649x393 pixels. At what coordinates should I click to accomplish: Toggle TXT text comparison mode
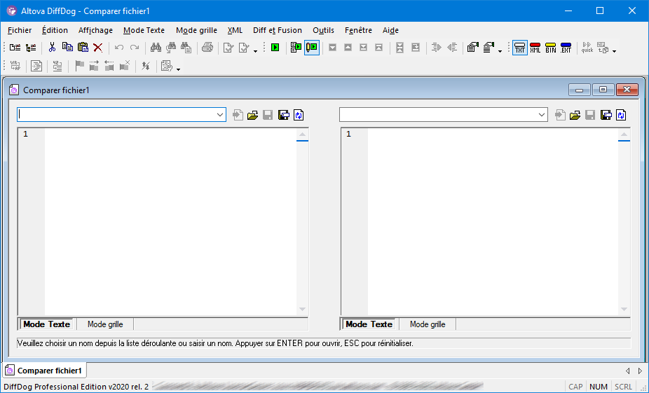pyautogui.click(x=520, y=48)
